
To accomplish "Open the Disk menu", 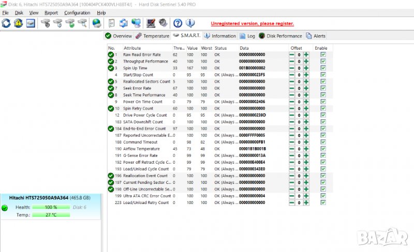I will coord(19,12).
